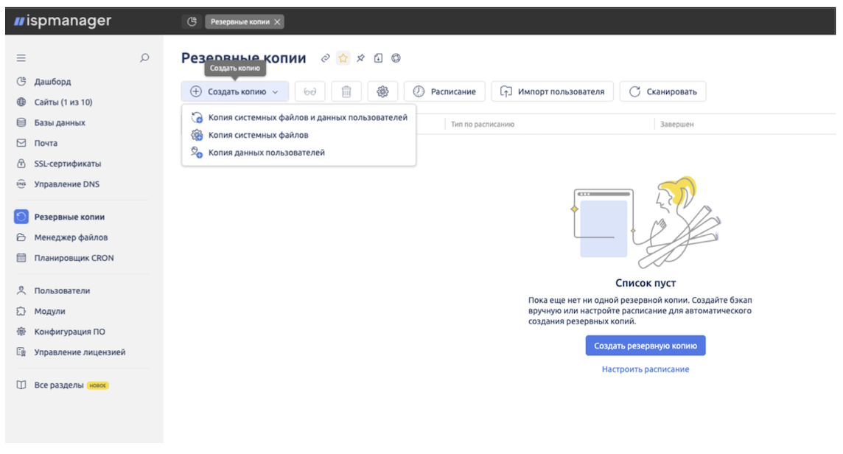Open the Почта section
843x454 pixels.
45,144
